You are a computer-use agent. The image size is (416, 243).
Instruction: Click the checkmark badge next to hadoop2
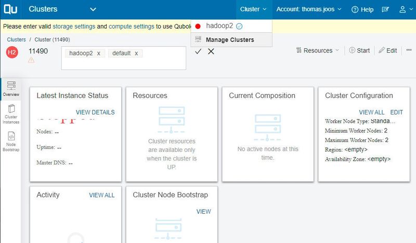tap(239, 26)
